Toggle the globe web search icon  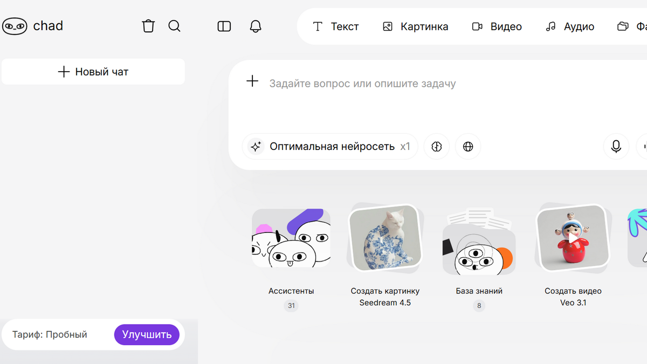click(x=468, y=146)
